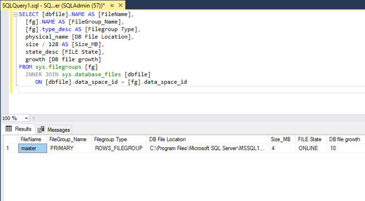Viewport: 365px width, 201px height.
Task: Click the growth value '10'
Action: [346, 148]
